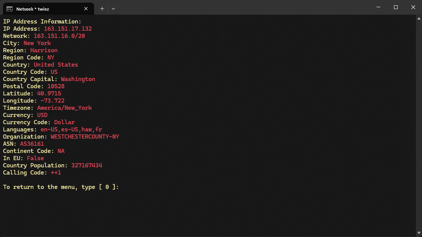This screenshot has height=237, width=422.
Task: Select the Netseek * twiez tab
Action: click(x=49, y=9)
